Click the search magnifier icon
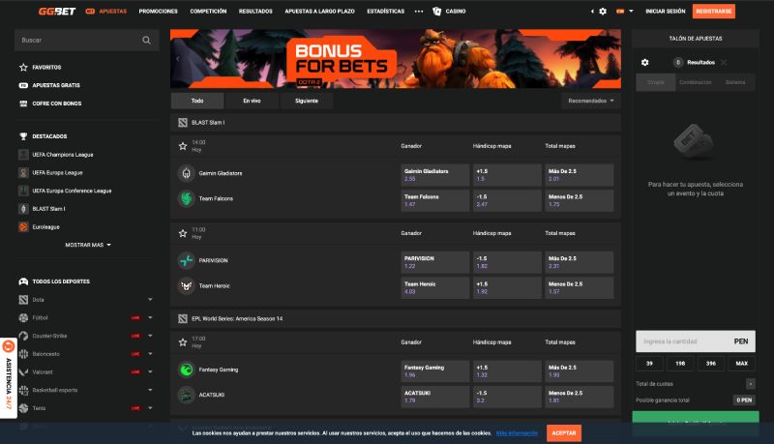The width and height of the screenshot is (774, 444). (147, 40)
